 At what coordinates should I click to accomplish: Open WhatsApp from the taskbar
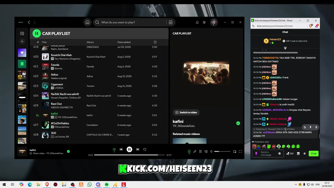[90, 185]
